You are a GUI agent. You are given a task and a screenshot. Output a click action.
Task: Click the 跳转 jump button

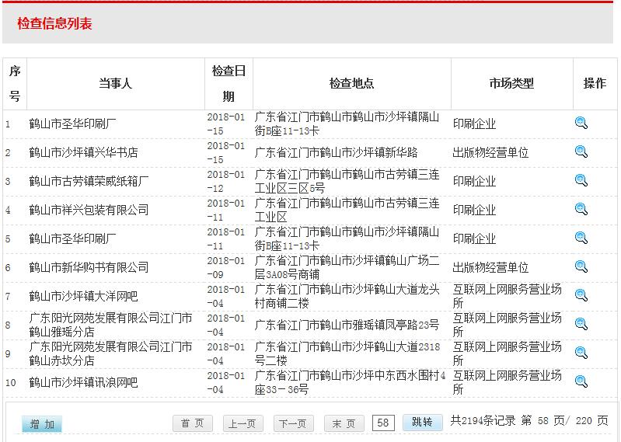422,423
